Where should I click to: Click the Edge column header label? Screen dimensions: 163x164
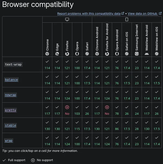57,47
